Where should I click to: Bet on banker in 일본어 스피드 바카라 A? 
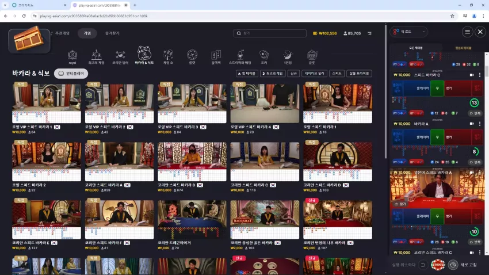(x=458, y=216)
